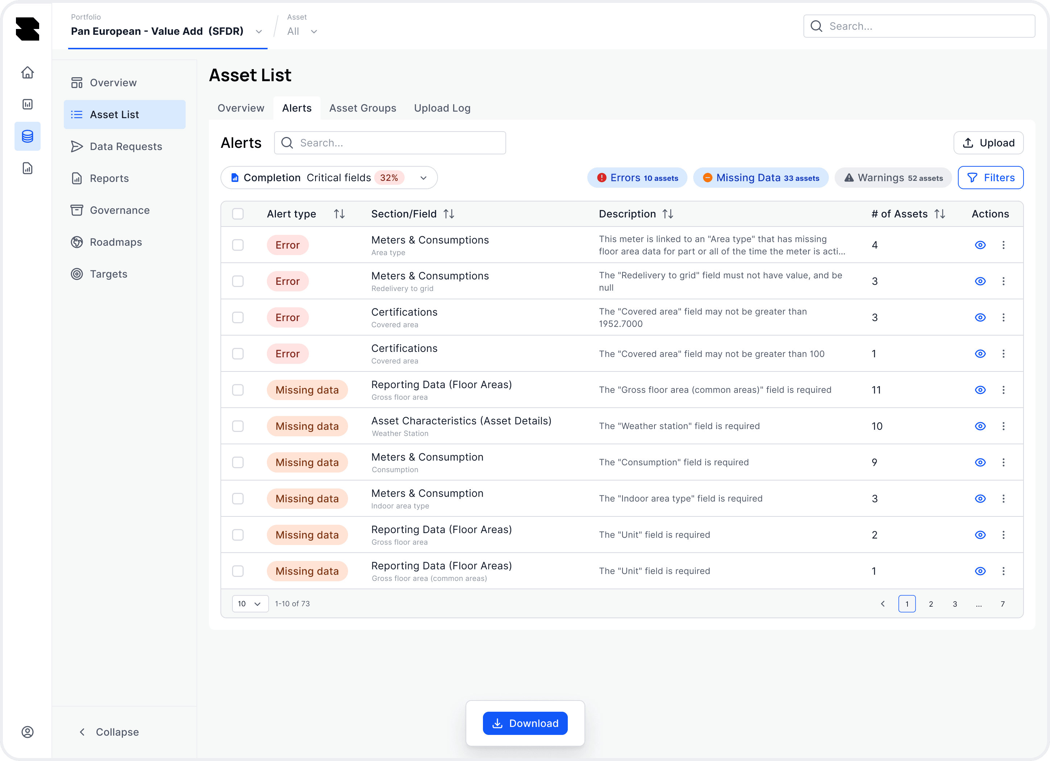View the Weather station alert via eye icon
The width and height of the screenshot is (1050, 761).
click(x=980, y=426)
